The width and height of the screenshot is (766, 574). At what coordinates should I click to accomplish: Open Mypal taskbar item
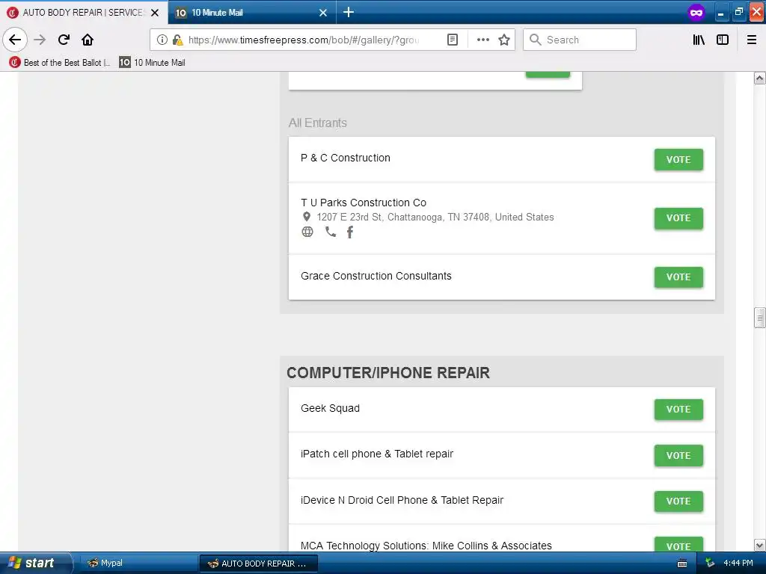point(138,564)
